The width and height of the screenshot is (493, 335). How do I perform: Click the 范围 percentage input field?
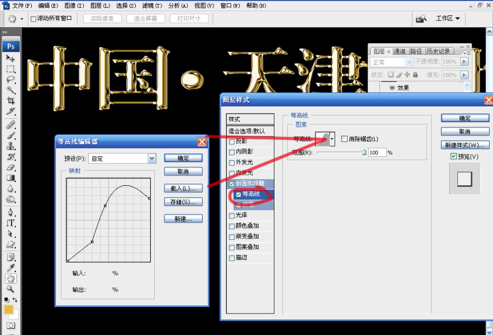pyautogui.click(x=377, y=152)
